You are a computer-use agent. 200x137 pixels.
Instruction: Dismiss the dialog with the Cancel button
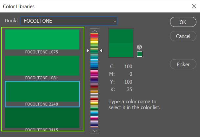coord(183,36)
